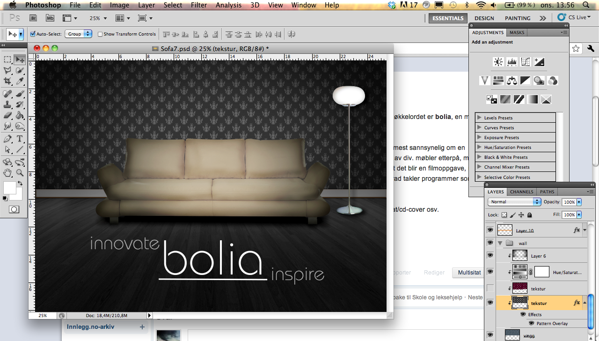The image size is (599, 341).
Task: Open the layer Opacity slider arrow
Action: click(579, 202)
